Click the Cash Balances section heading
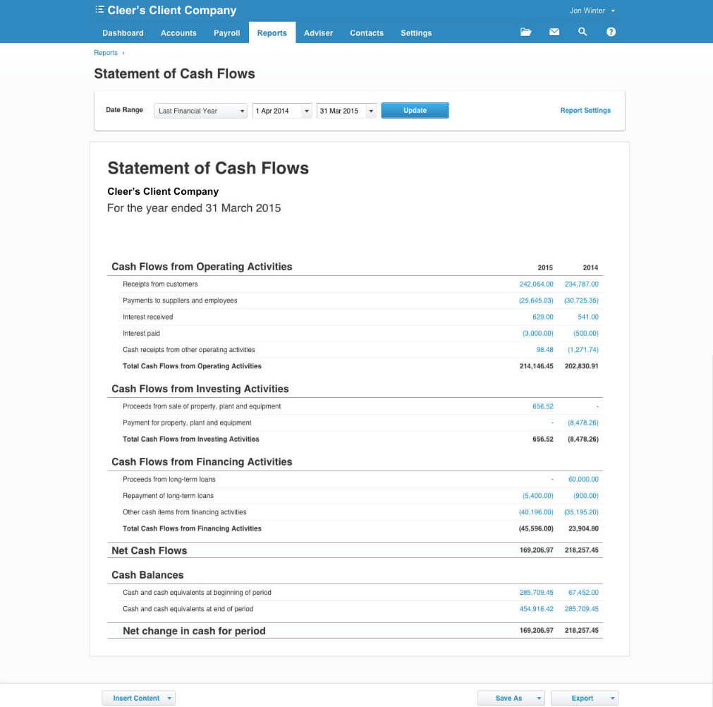Viewport: 713px width, 707px height. pos(147,575)
